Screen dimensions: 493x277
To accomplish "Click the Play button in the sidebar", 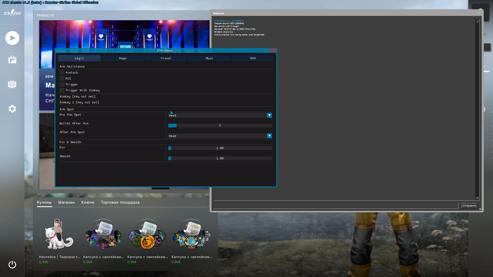I will tap(12, 38).
